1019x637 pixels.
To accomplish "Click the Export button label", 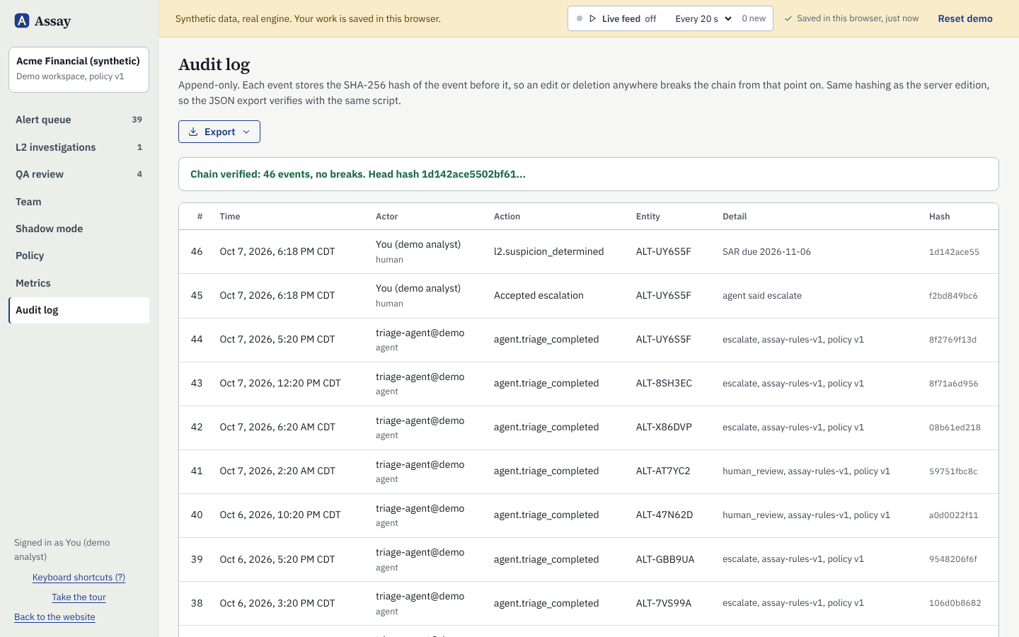I will (219, 132).
